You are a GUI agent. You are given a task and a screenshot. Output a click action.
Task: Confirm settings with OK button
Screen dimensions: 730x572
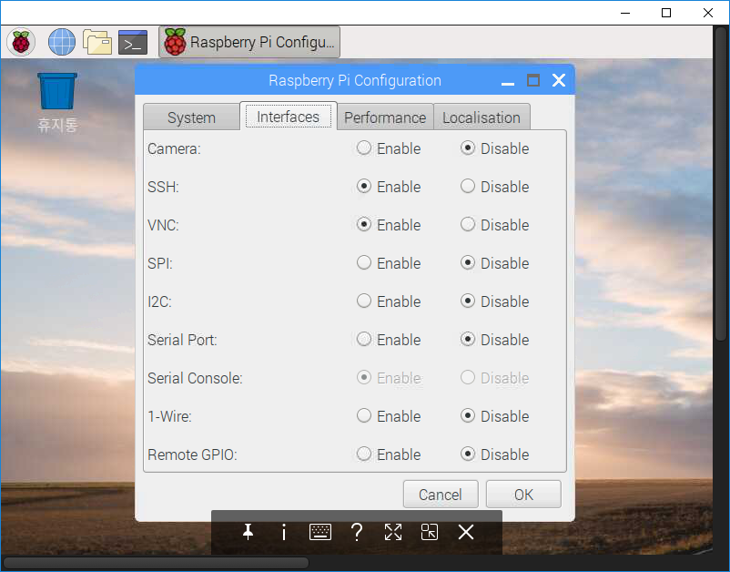coord(523,495)
